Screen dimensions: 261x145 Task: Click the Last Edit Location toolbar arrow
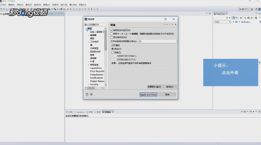point(86,9)
